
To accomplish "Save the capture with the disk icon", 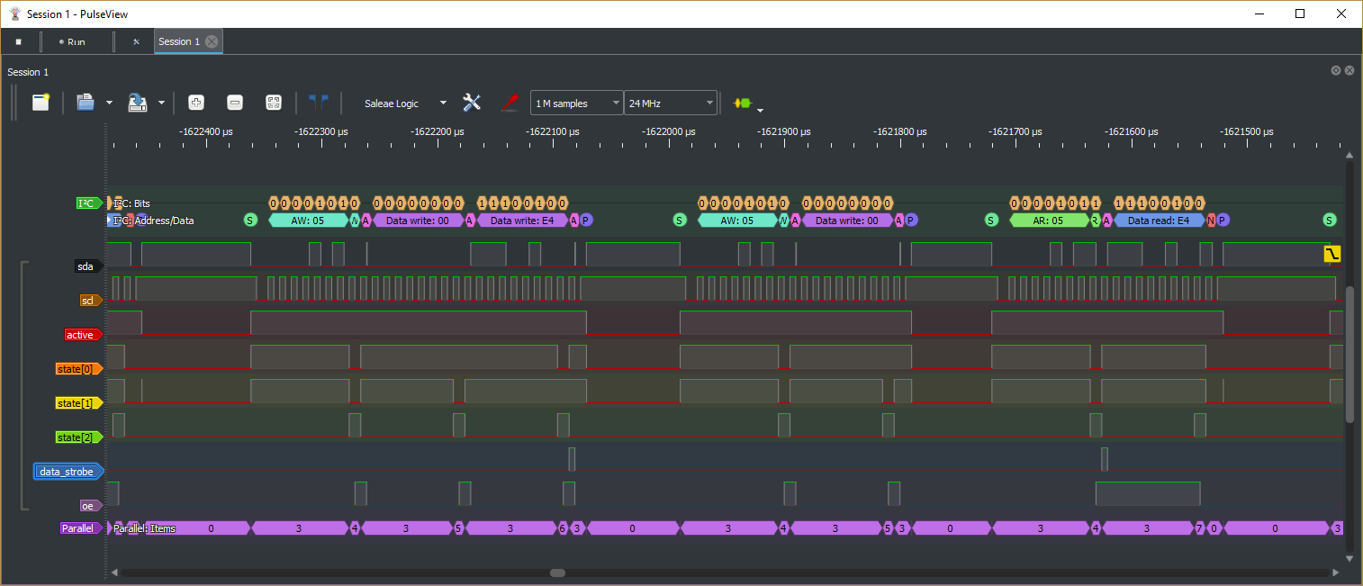I will [138, 103].
